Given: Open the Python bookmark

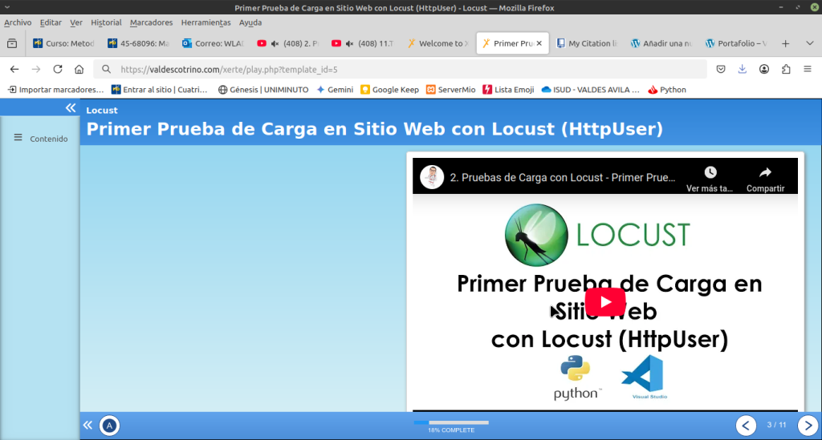Looking at the screenshot, I should point(667,90).
